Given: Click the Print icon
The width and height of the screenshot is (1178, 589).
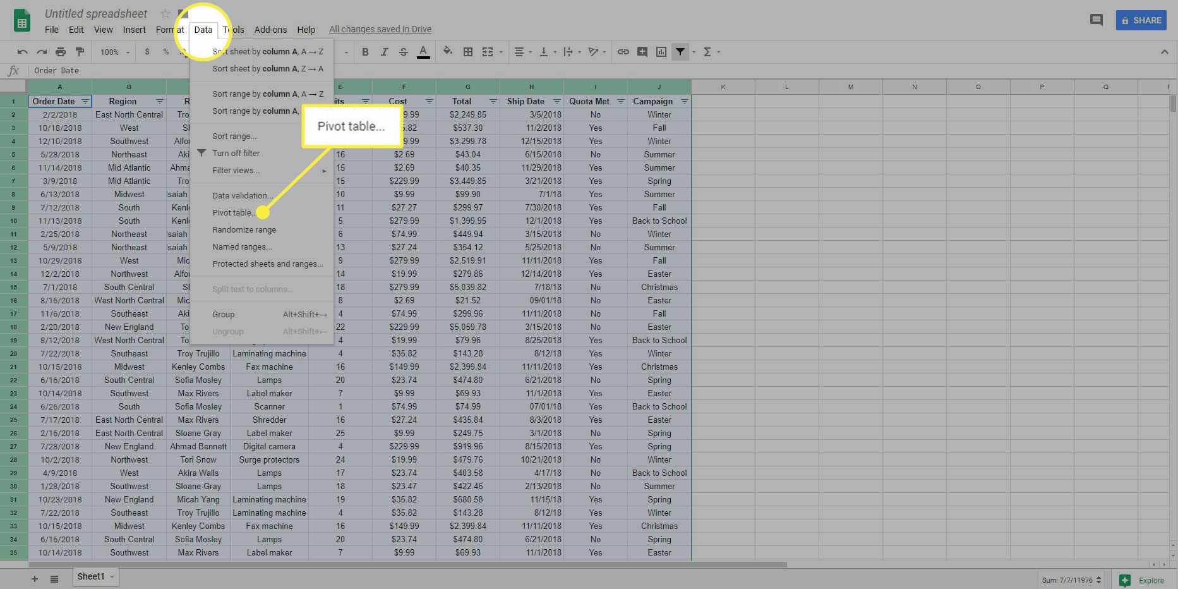Looking at the screenshot, I should click(x=61, y=52).
